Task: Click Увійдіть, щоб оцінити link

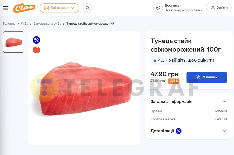Action: [191, 60]
